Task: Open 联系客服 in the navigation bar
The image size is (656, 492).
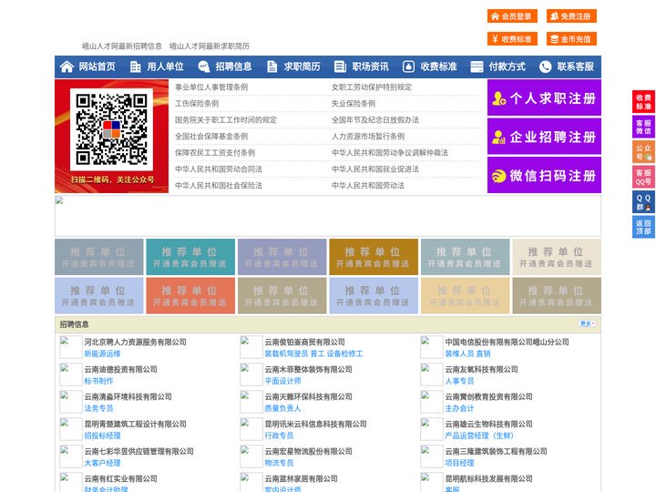Action: click(x=575, y=67)
